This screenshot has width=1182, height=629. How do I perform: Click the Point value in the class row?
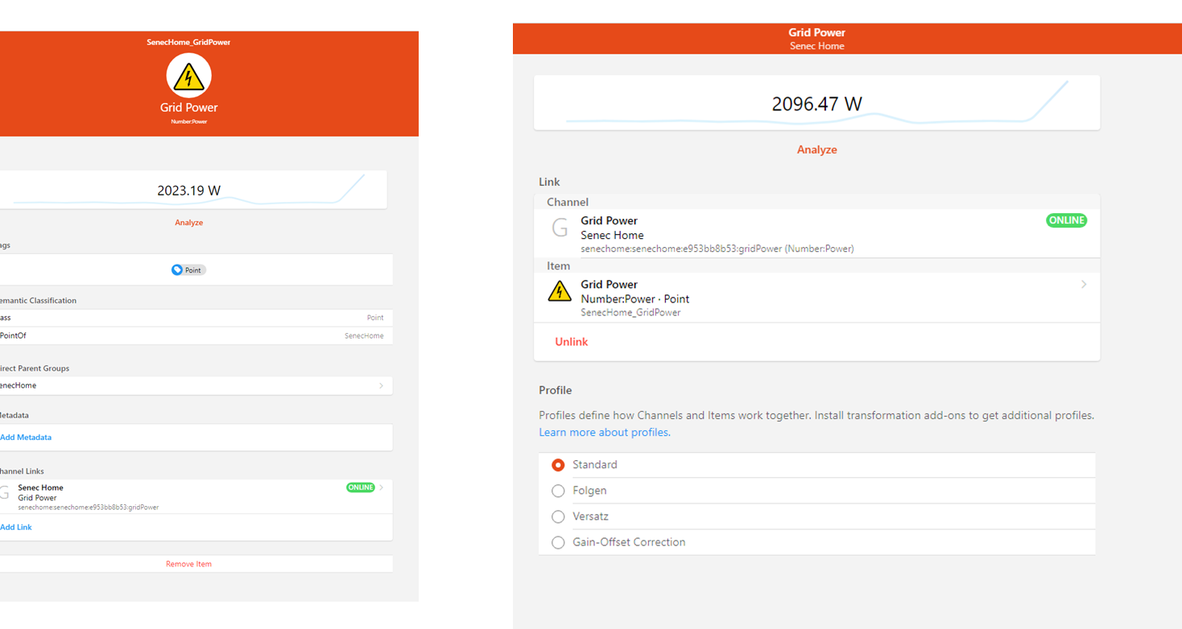click(x=375, y=318)
